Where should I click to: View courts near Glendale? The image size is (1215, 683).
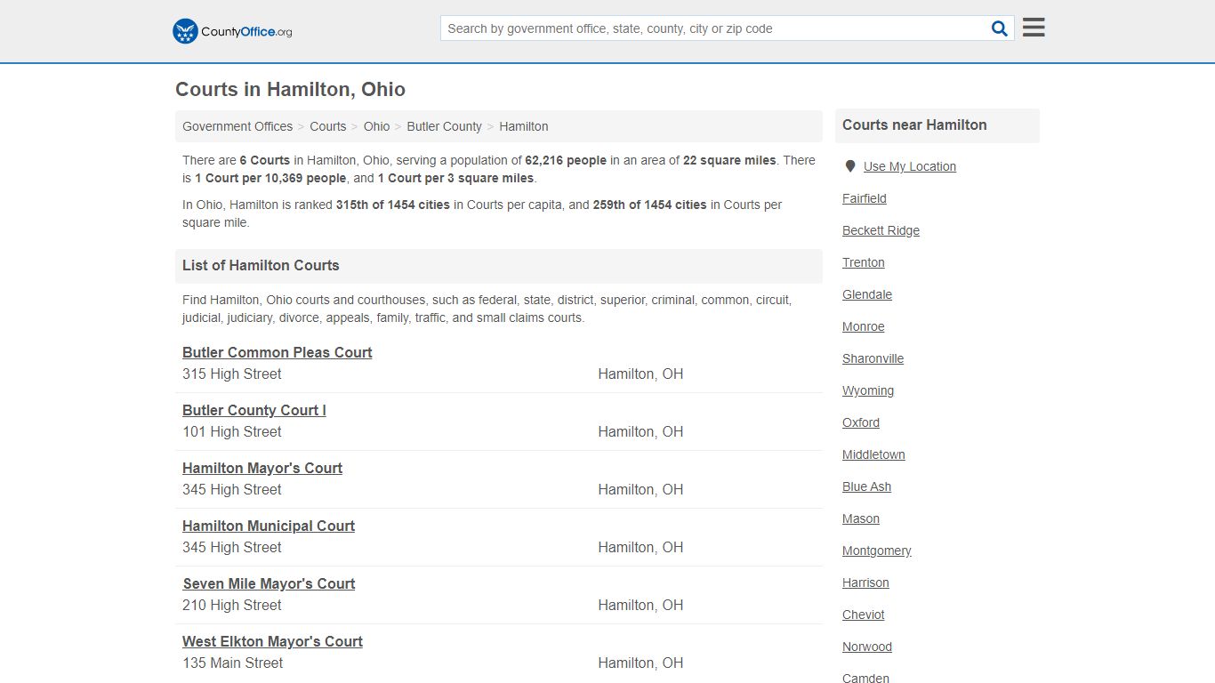pos(867,294)
